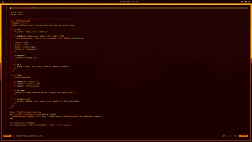Click the NORMAL mode indicator in statusline
The width and height of the screenshot is (252, 142).
7,136
